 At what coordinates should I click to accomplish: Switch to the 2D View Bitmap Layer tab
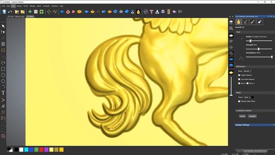point(16,16)
